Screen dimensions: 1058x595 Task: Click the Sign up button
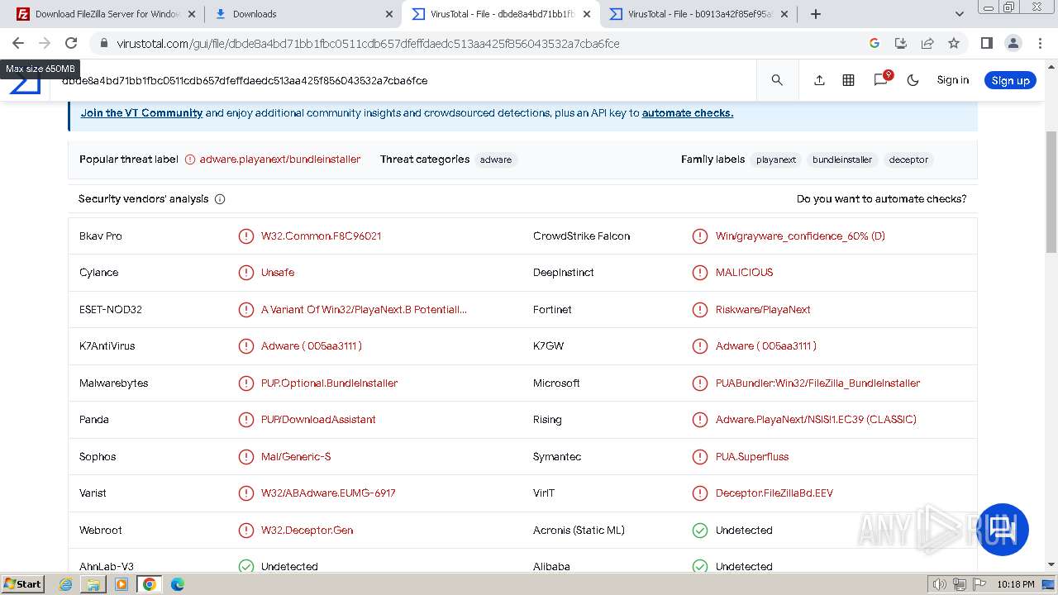coord(1010,80)
